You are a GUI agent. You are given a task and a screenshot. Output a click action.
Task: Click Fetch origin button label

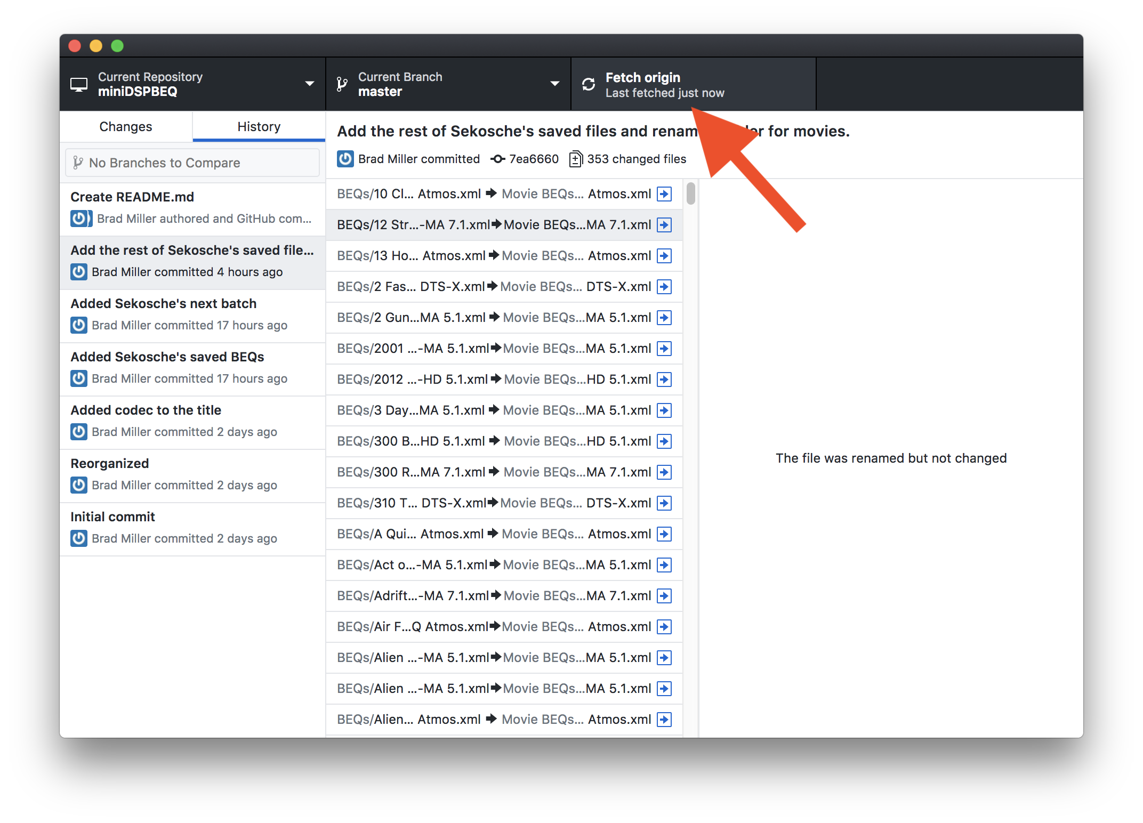pos(643,77)
